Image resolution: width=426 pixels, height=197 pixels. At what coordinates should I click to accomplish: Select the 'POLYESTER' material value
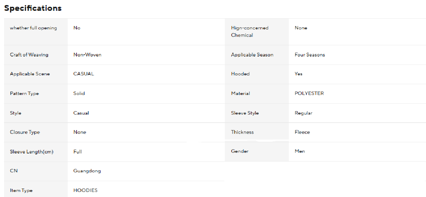pos(309,94)
